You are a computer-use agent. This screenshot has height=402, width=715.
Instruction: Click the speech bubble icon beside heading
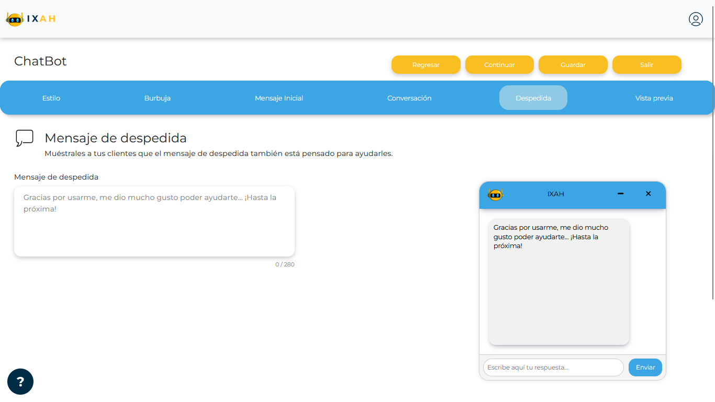25,138
